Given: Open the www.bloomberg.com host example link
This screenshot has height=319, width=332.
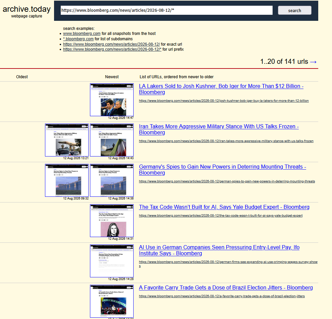Looking at the screenshot, I should click(x=82, y=34).
